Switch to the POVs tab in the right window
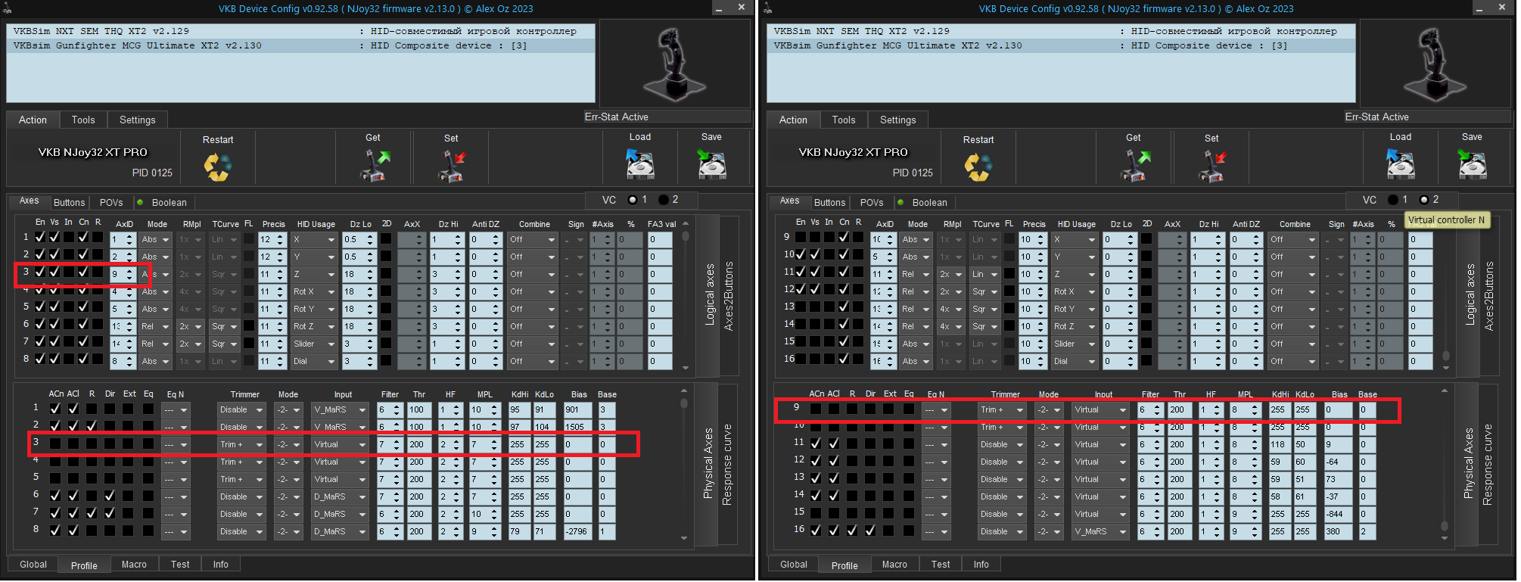Screen dimensions: 1521x582 pyautogui.click(x=872, y=202)
